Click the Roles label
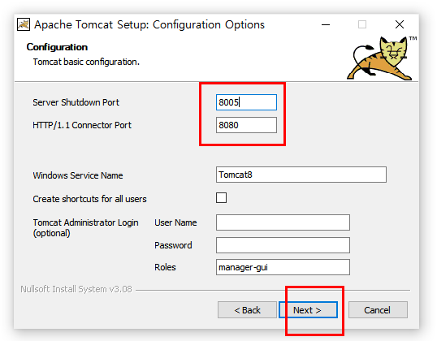Image resolution: width=437 pixels, height=341 pixels. pos(165,267)
